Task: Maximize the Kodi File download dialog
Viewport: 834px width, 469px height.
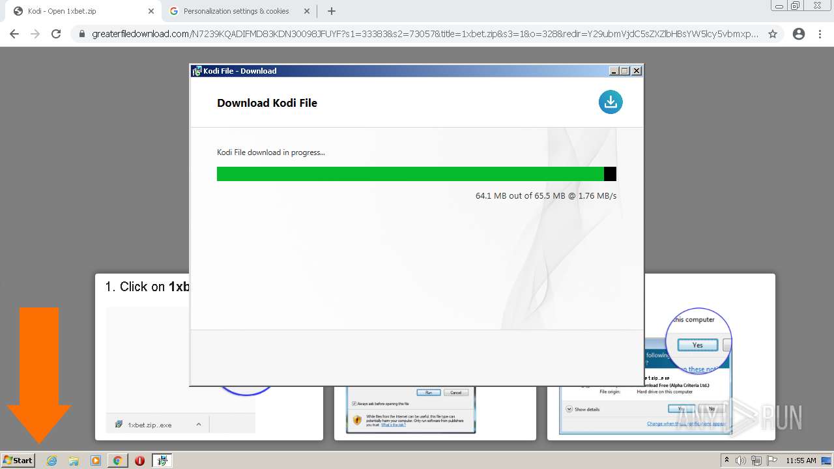Action: pyautogui.click(x=625, y=71)
